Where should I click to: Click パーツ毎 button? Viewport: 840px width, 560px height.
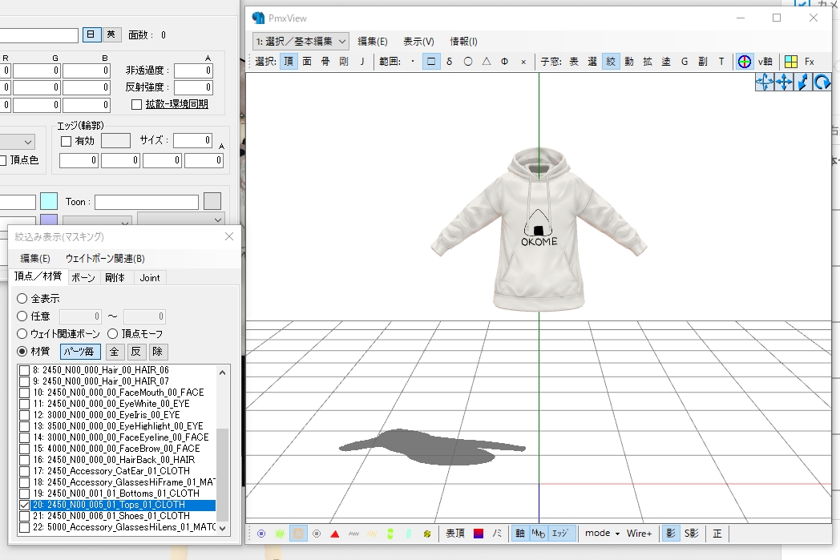(80, 351)
